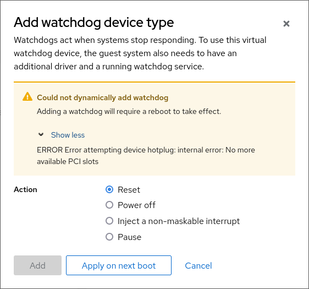
Task: Choose Inject a non-maskable interrupt radio
Action: coord(109,221)
